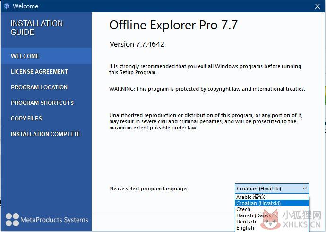Click the INSTALLATION COMPLETE step
Screen dimensions: 326x232
point(45,134)
